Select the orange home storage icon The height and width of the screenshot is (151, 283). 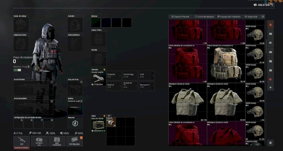270,25
